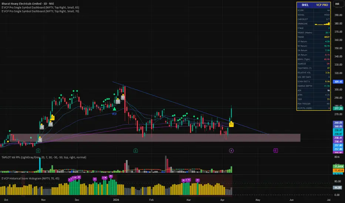The width and height of the screenshot is (345, 203).
Task: Click the Feb label on the time axis
Action: (151, 200)
